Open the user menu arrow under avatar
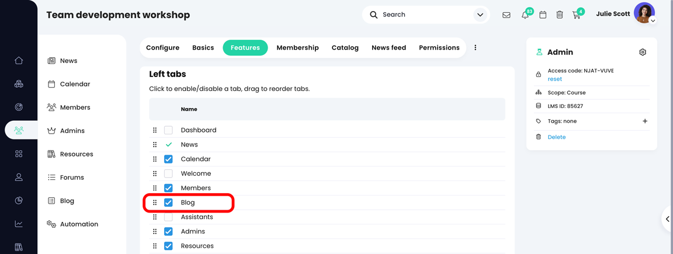The height and width of the screenshot is (254, 673). pyautogui.click(x=653, y=20)
